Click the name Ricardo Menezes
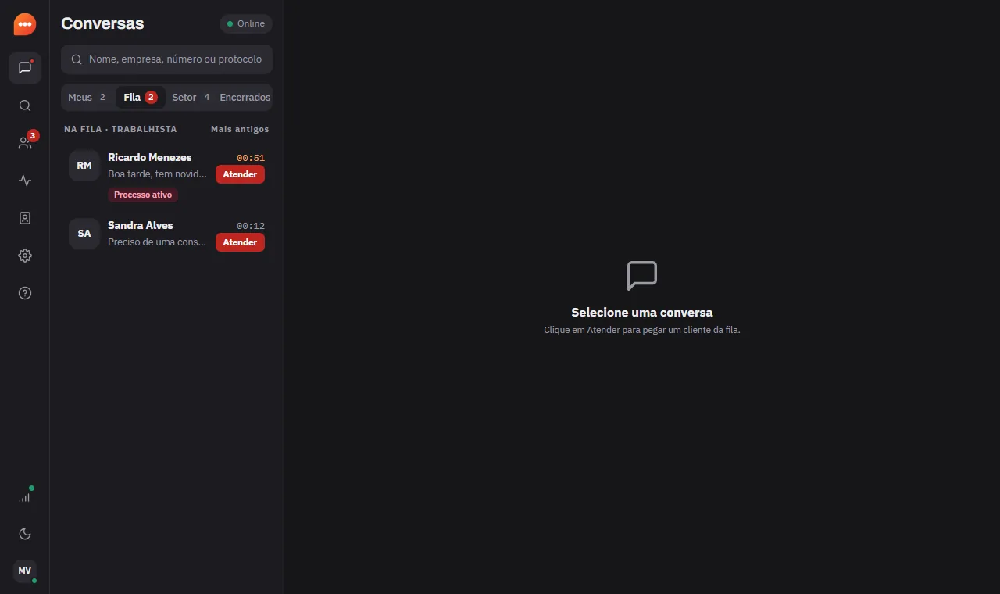Screen dimensions: 1000x594 click(150, 157)
